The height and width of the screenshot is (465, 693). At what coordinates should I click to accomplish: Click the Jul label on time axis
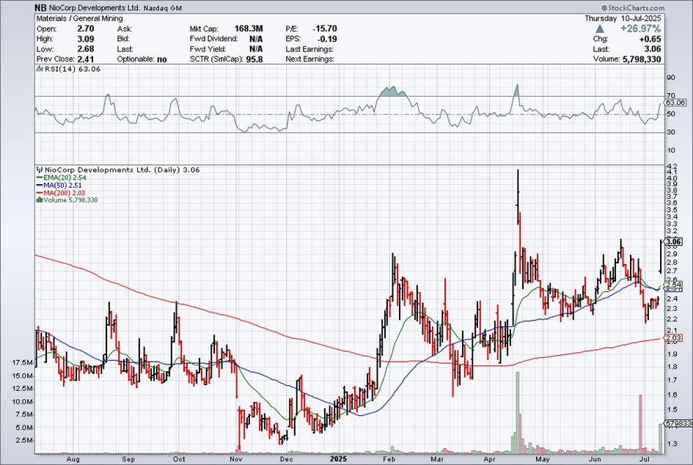tap(644, 459)
